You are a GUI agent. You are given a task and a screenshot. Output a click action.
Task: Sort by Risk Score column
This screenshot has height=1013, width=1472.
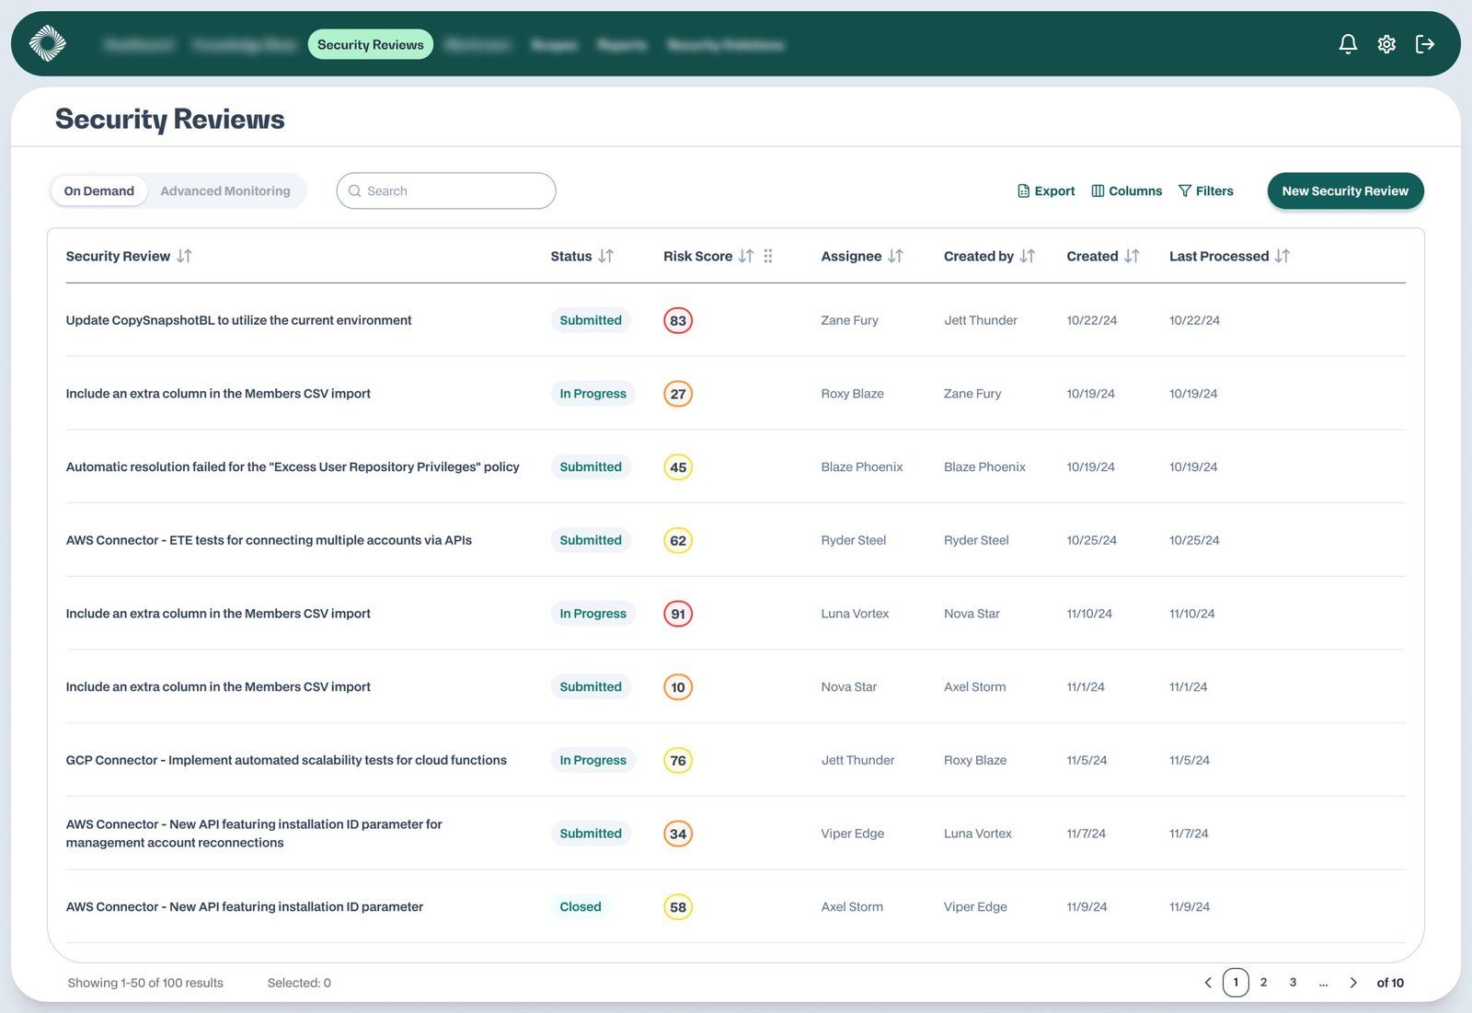coord(746,256)
